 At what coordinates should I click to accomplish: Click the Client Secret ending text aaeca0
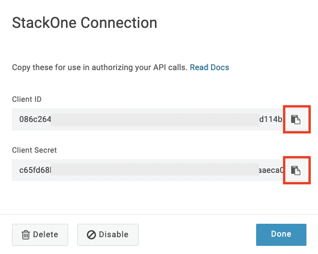[271, 170]
